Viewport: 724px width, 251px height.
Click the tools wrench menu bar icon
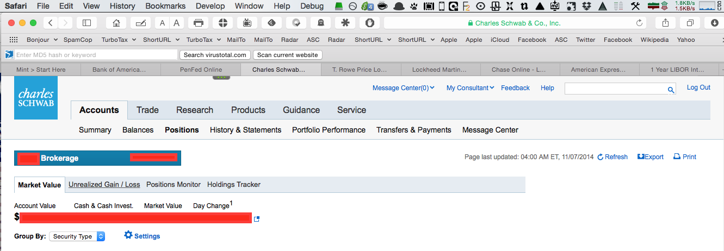click(635, 6)
